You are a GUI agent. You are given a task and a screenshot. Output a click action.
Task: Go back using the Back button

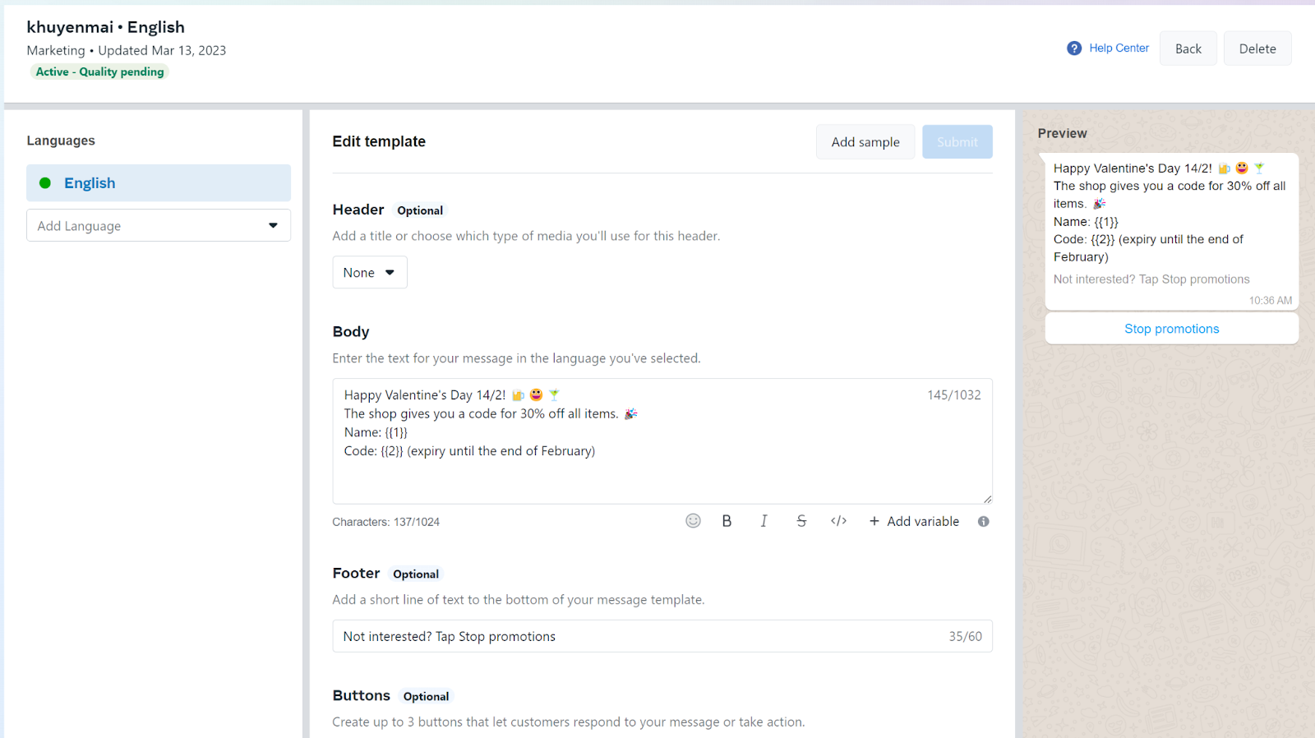pos(1188,48)
